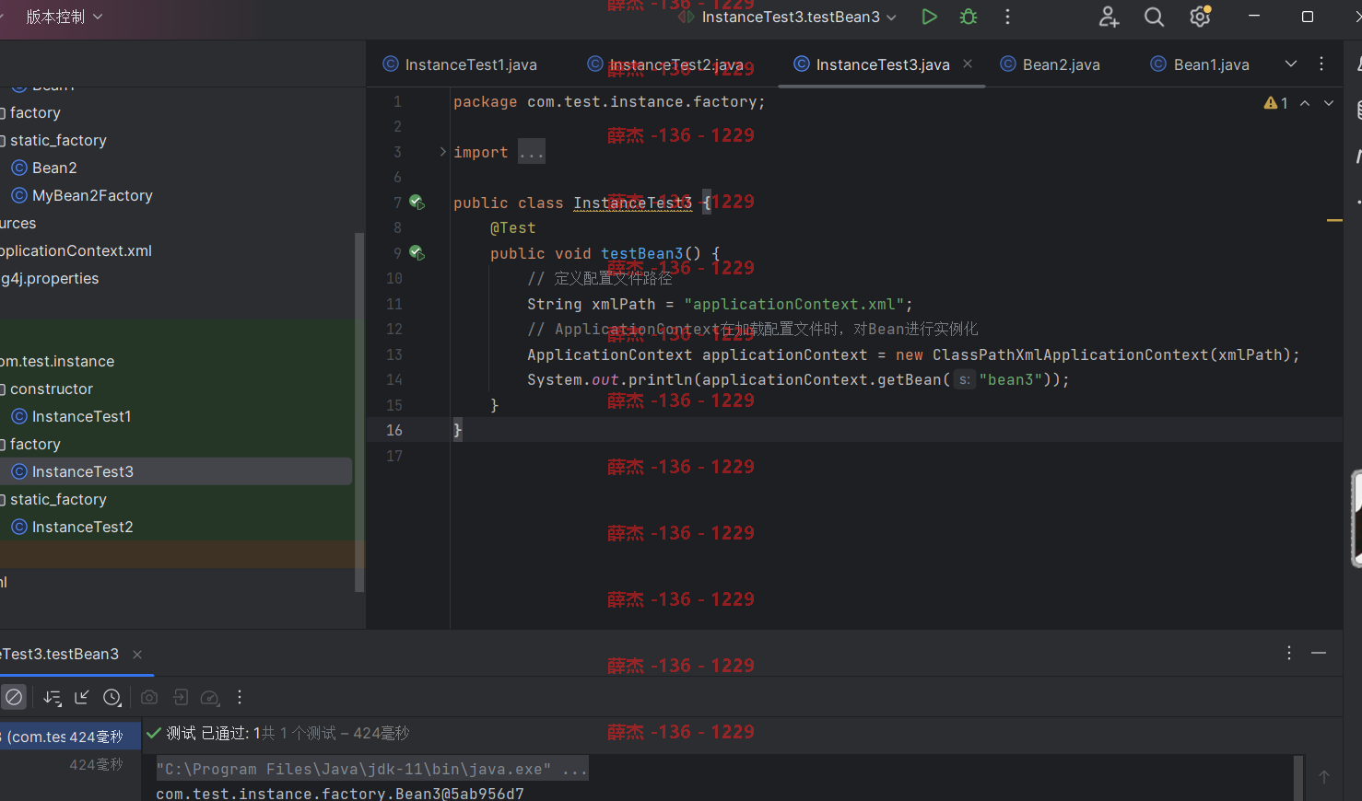
Task: Click the import tests exit-arrow icon
Action: point(181,697)
